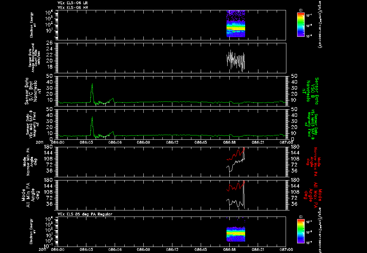Click the '26' tick label of the count rate panel
Viewport: 367px width, 253px height.
point(49,43)
